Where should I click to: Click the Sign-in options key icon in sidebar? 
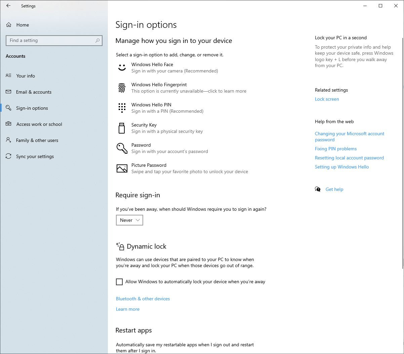coord(9,108)
